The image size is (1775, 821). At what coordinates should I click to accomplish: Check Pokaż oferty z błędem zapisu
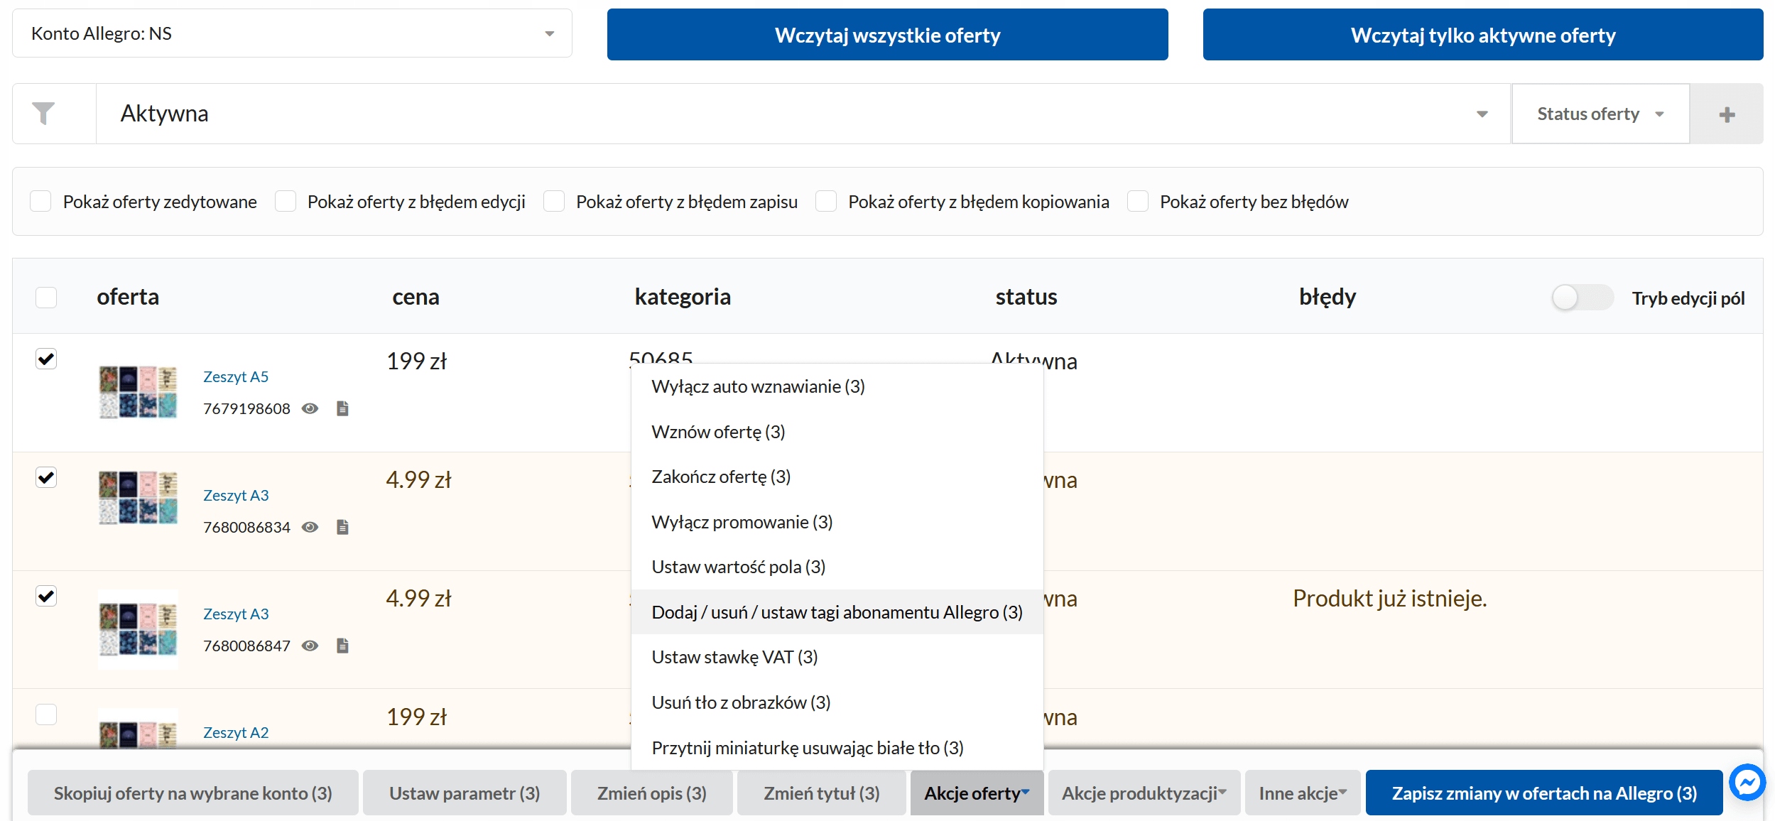pyautogui.click(x=554, y=202)
